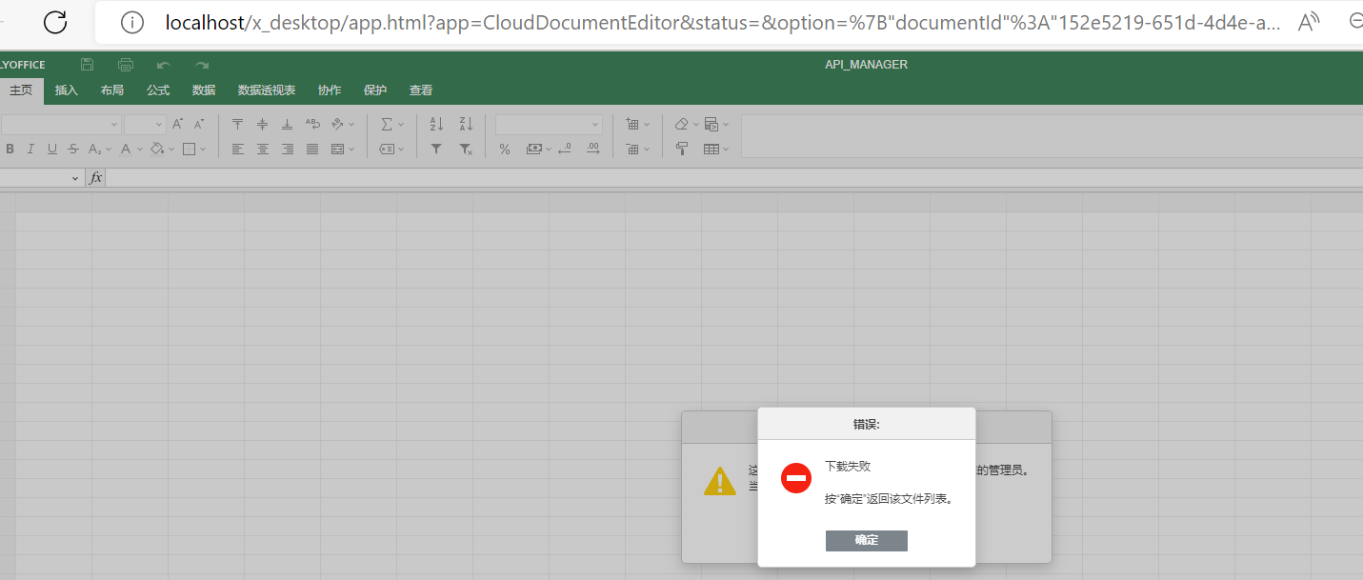Screen dimensions: 1363x580
Task: Click the sort ascending A-Z icon
Action: [x=436, y=124]
